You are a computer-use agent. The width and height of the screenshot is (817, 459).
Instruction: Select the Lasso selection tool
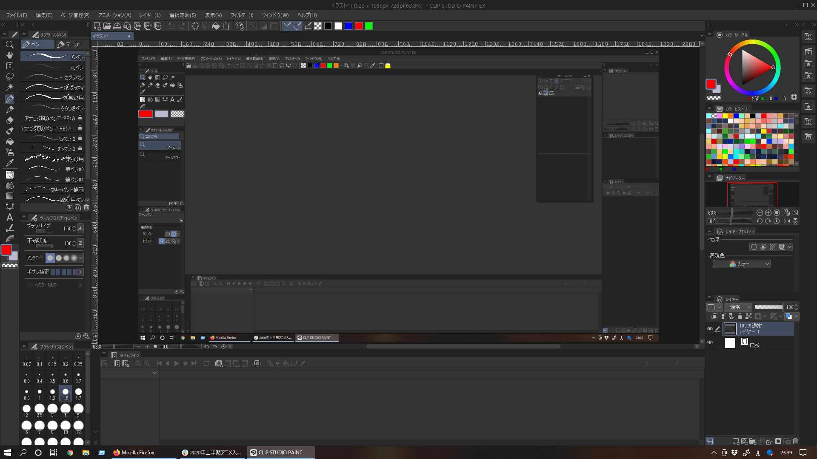click(9, 76)
